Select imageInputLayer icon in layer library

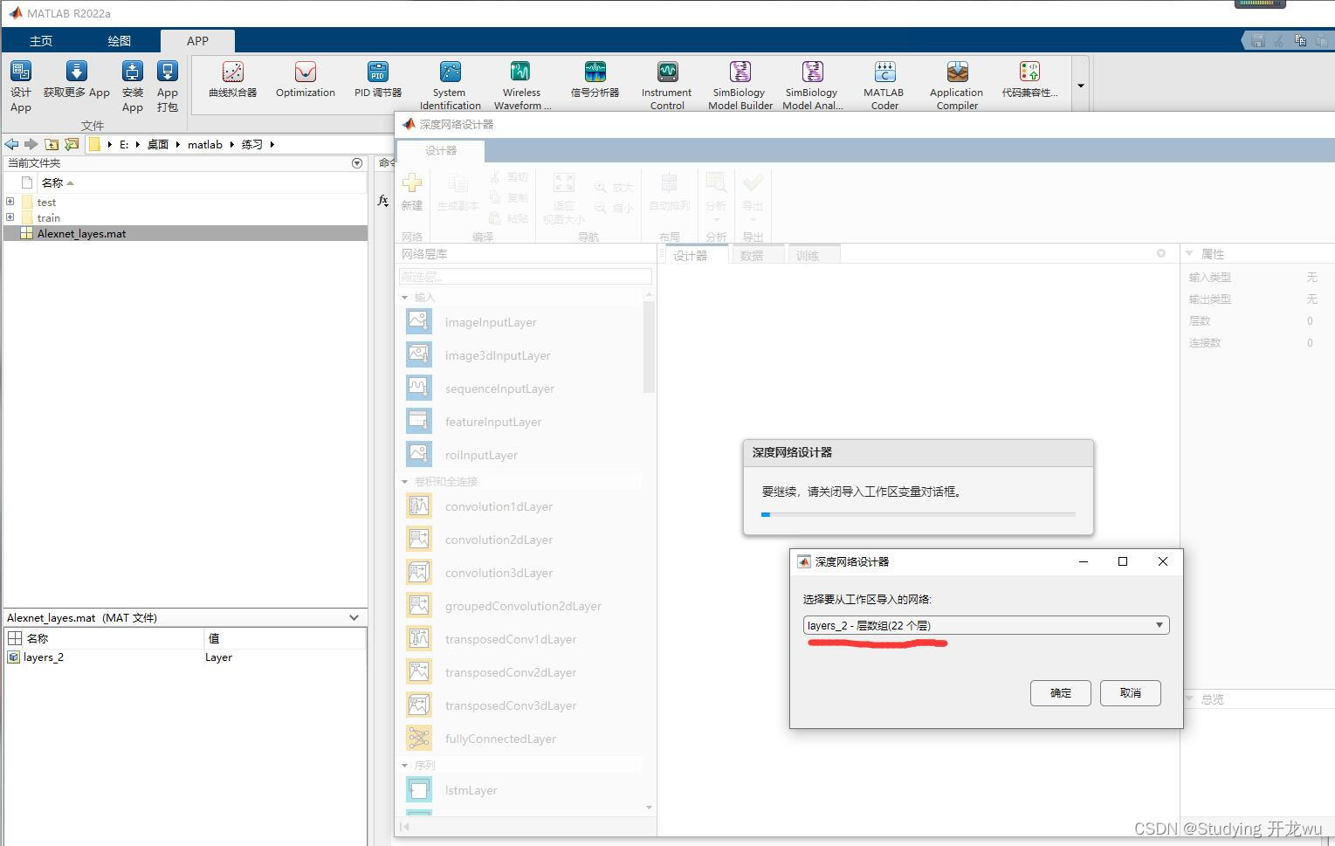(419, 321)
